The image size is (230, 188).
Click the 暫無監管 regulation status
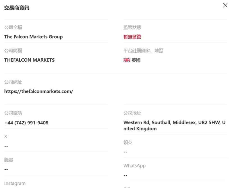tap(132, 37)
